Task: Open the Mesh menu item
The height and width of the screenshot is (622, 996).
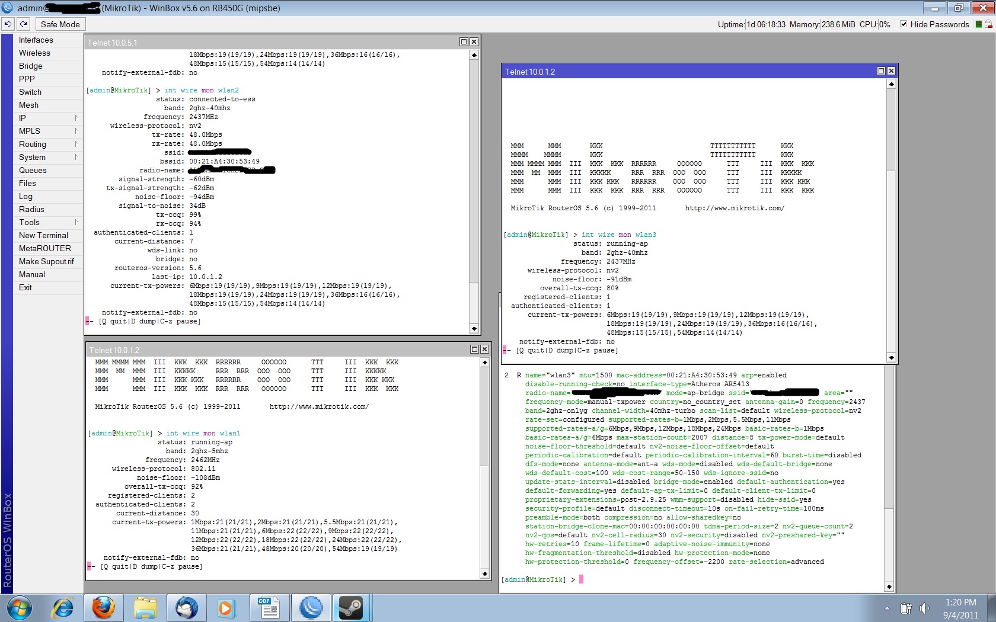Action: (28, 105)
